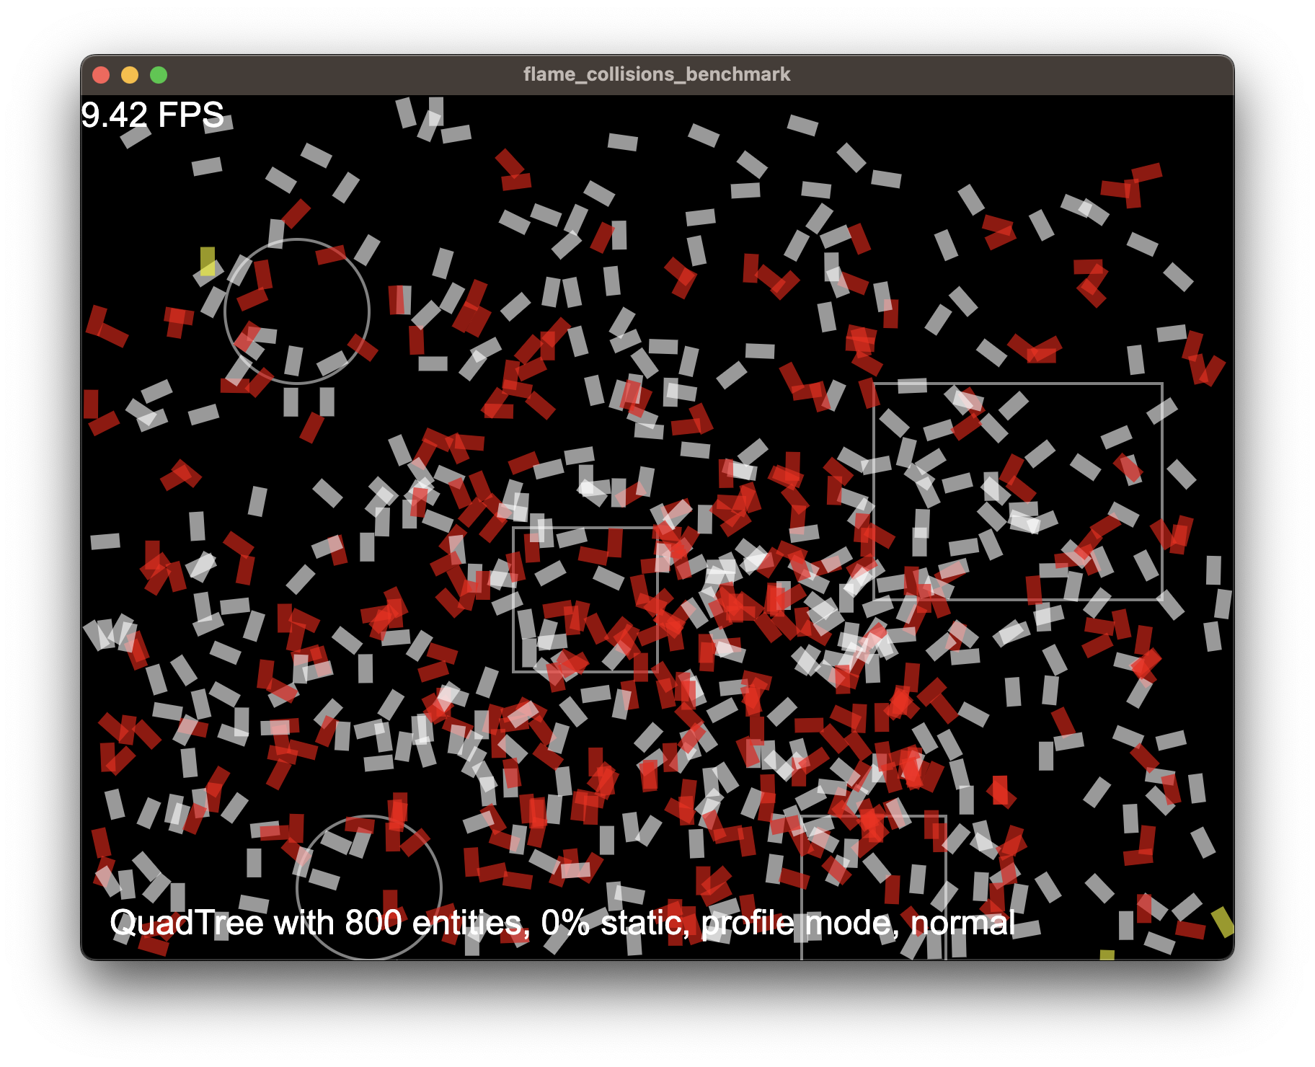
Task: Click the green zoom button in the title bar
Action: click(x=160, y=74)
